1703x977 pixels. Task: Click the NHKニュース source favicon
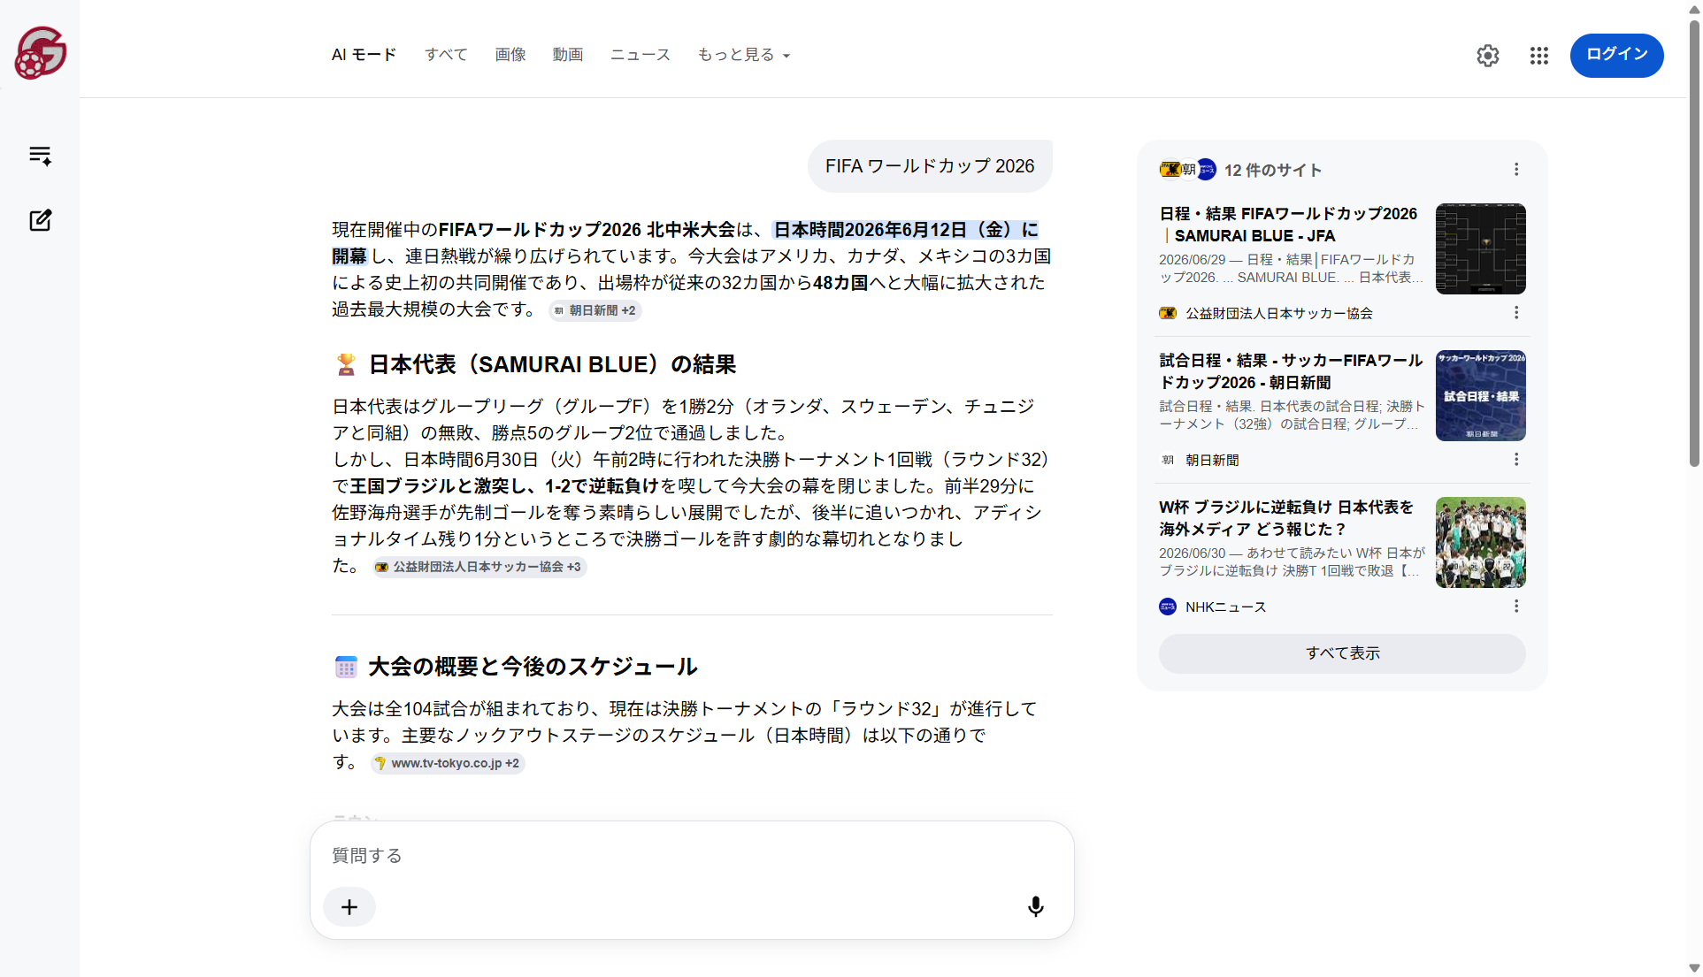[1168, 607]
